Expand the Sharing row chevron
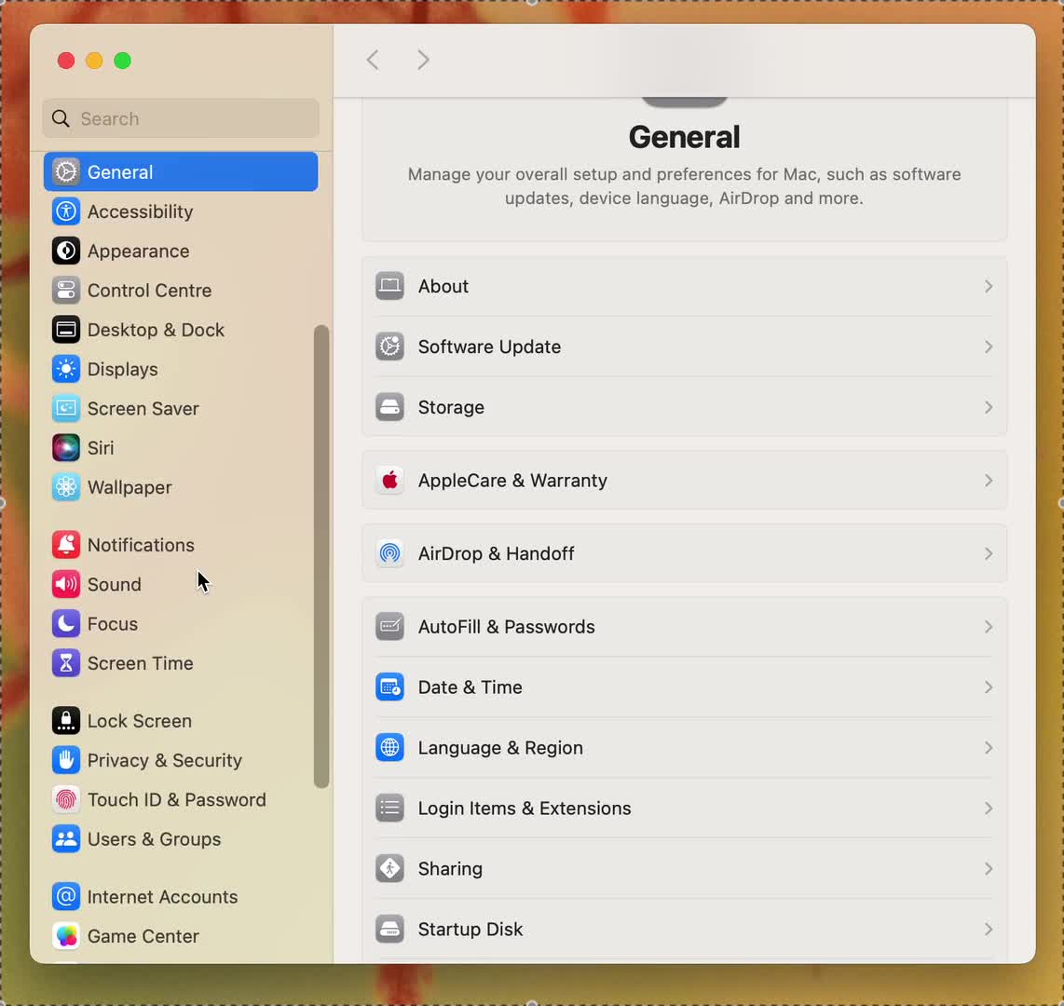This screenshot has width=1064, height=1006. 988,869
